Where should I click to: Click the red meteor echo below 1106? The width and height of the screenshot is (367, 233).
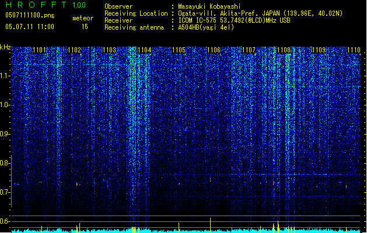coord(211,179)
